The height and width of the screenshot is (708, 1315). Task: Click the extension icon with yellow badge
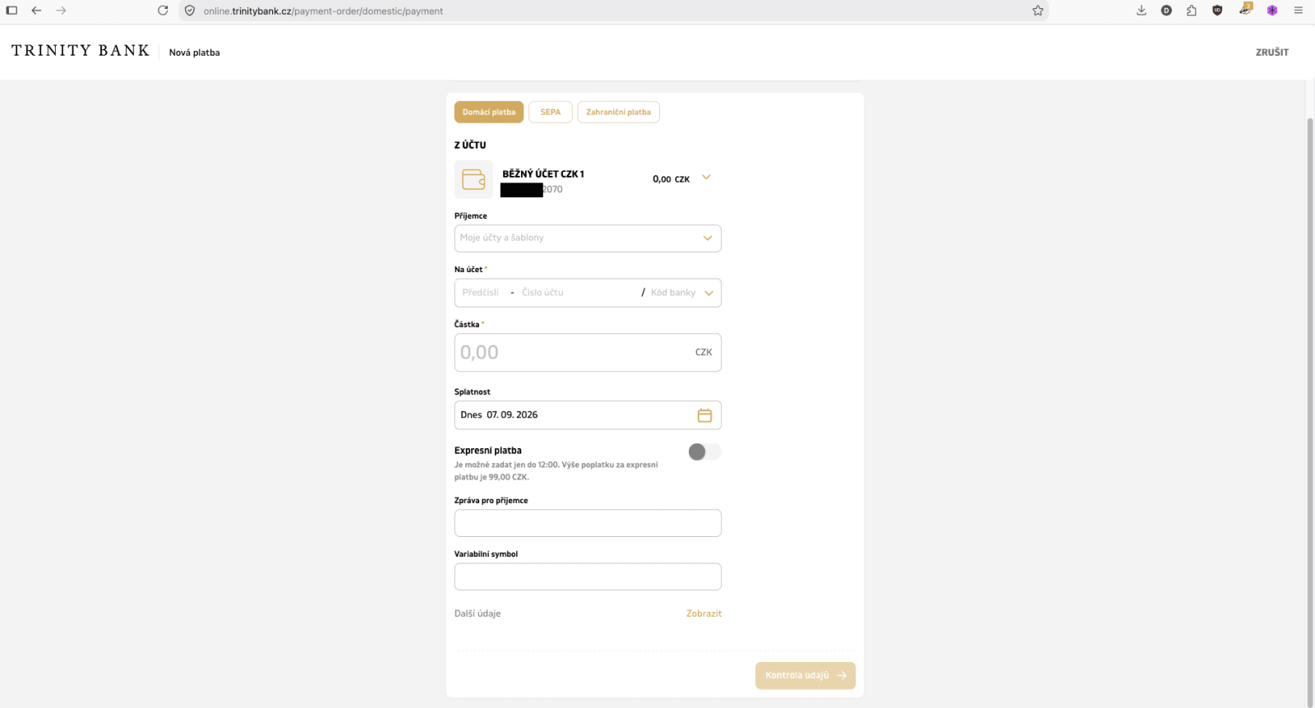coord(1245,9)
